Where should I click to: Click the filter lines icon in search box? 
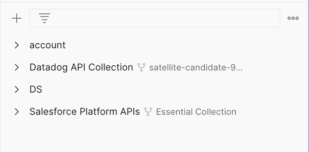pos(44,18)
